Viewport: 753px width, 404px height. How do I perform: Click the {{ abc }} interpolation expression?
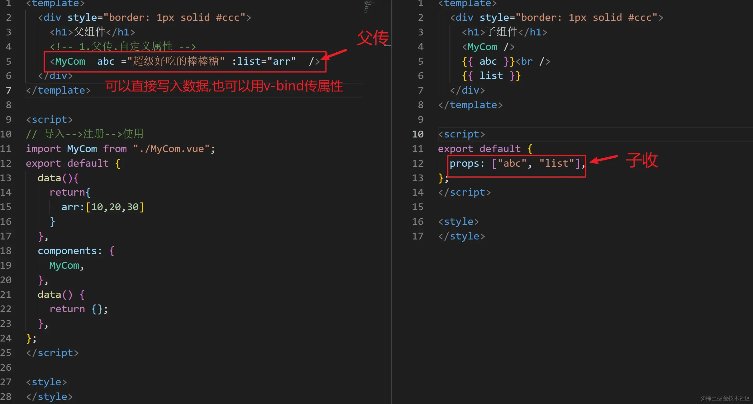click(488, 61)
